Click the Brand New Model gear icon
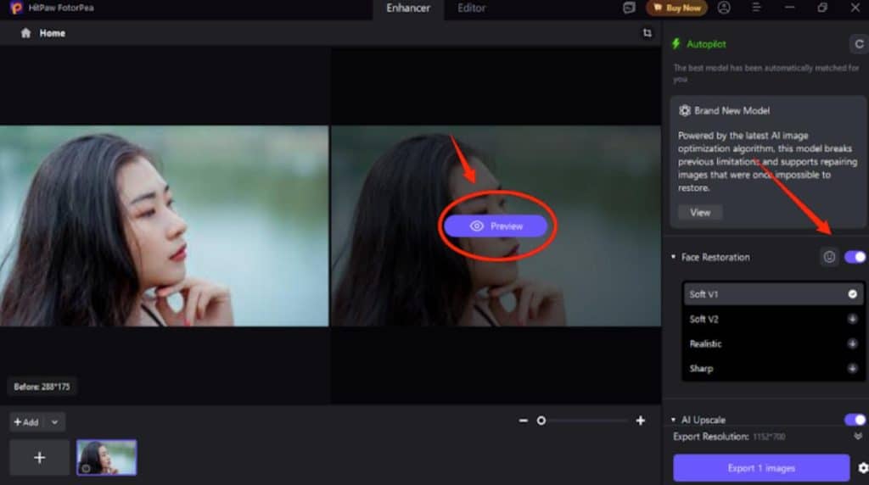Image resolution: width=869 pixels, height=485 pixels. (x=685, y=111)
